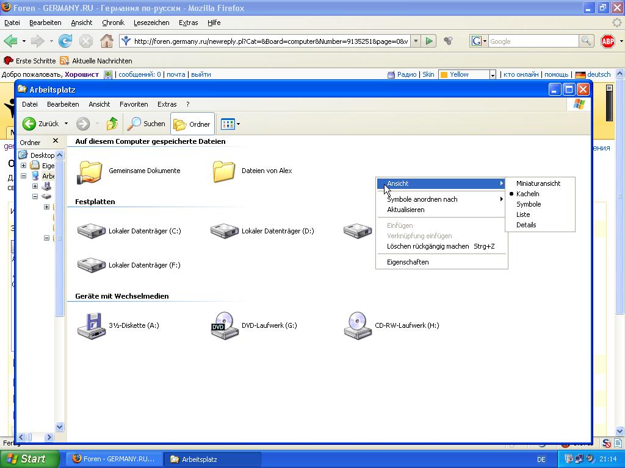Click the Adblock Plus ABP icon
The width and height of the screenshot is (625, 468).
tap(608, 41)
